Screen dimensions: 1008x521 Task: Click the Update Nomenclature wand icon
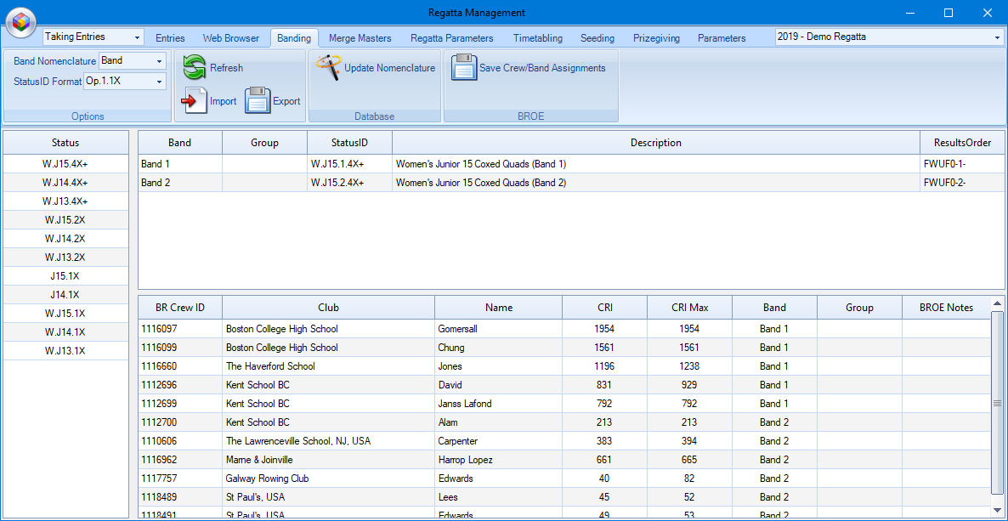(327, 67)
